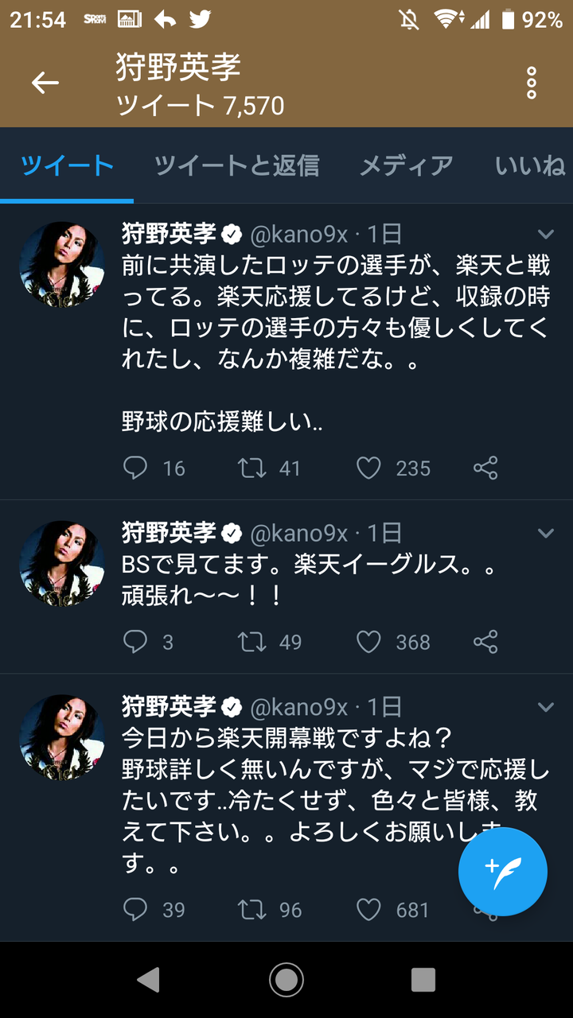Viewport: 573px width, 1018px height.
Task: Tap the back arrow in the header
Action: (45, 83)
